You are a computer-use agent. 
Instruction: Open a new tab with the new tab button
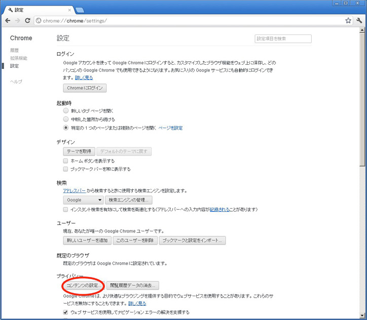point(80,10)
